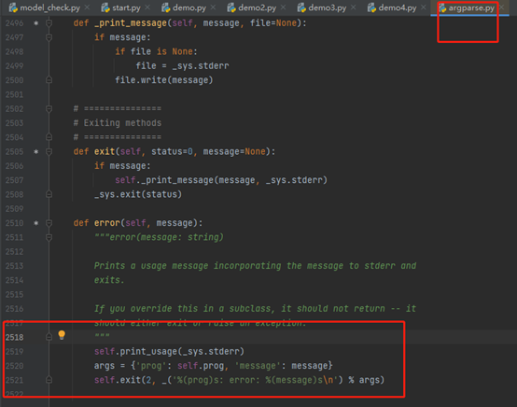Collapse the error method fold marker

tap(49, 223)
